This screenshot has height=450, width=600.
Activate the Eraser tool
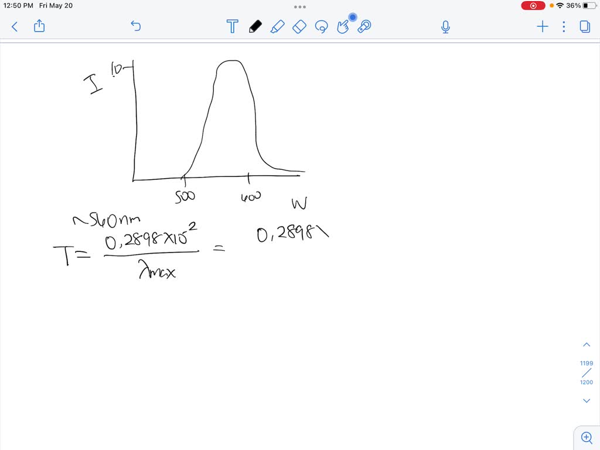[299, 26]
